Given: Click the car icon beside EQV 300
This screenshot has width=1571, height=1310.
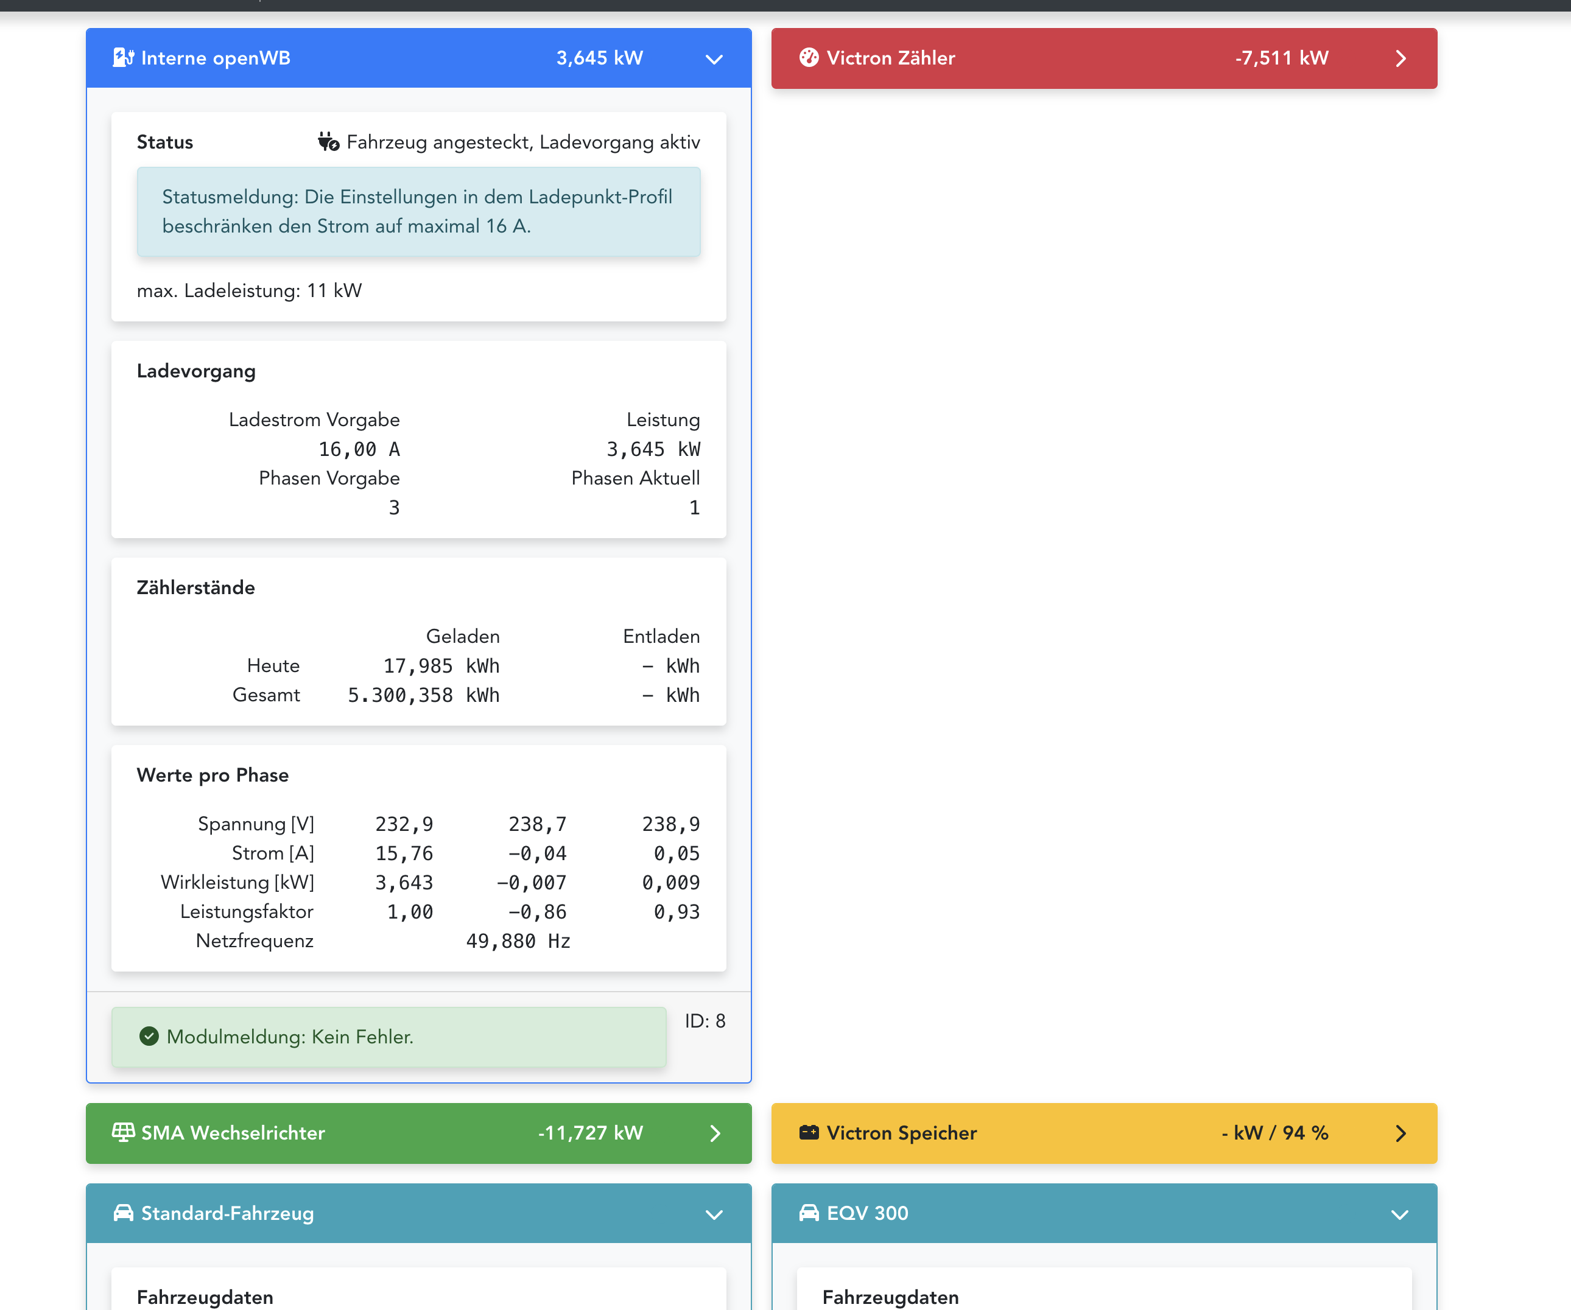Looking at the screenshot, I should (x=809, y=1212).
